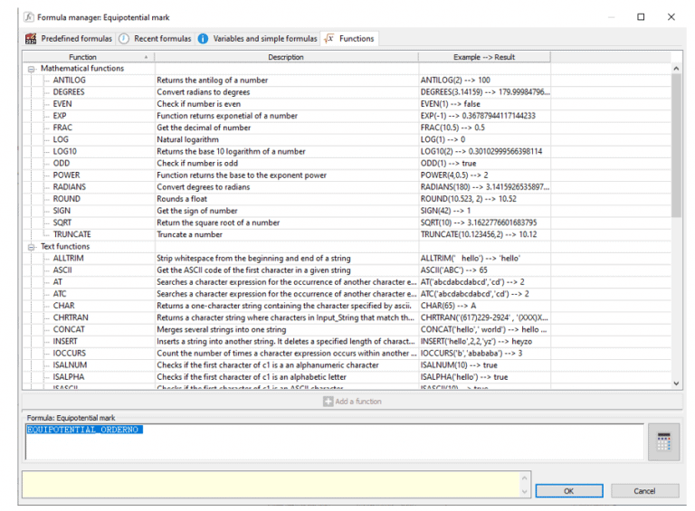Select the EVEN function
695x511 pixels.
62,104
